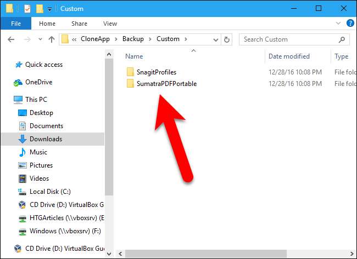Open the Help question mark icon
The height and width of the screenshot is (259, 357).
point(350,23)
